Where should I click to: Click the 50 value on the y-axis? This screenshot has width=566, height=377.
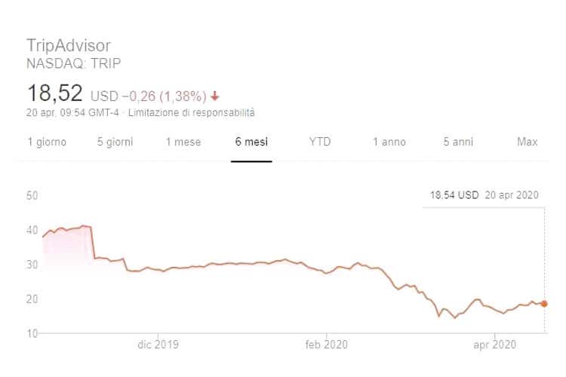tap(32, 195)
